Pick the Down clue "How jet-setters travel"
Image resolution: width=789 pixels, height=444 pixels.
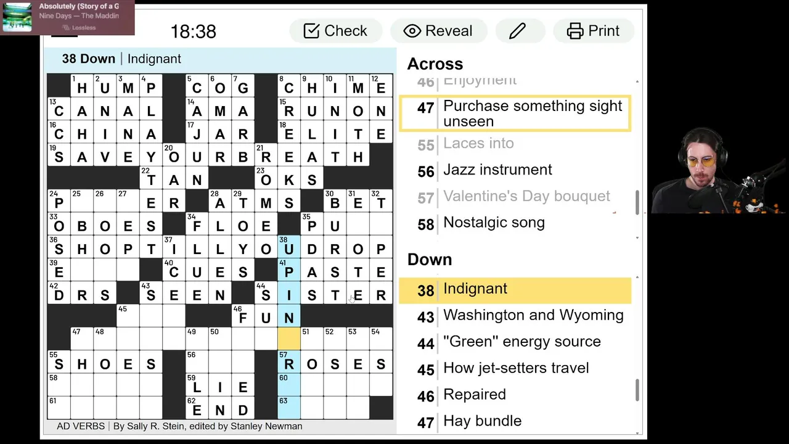click(516, 368)
